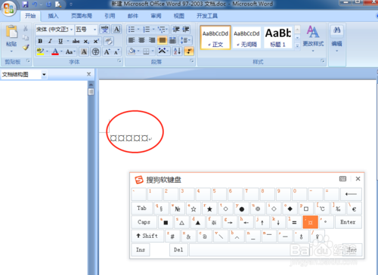Open the Change Styles 更改样式 menu
Viewport: 378px width, 275px height.
313,39
